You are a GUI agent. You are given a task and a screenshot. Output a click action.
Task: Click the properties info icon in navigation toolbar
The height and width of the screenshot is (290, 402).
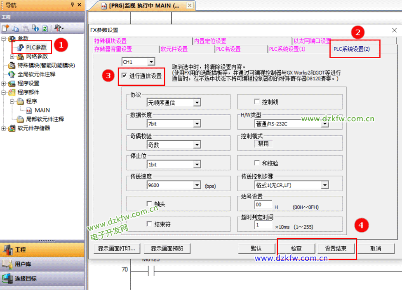pos(35,28)
